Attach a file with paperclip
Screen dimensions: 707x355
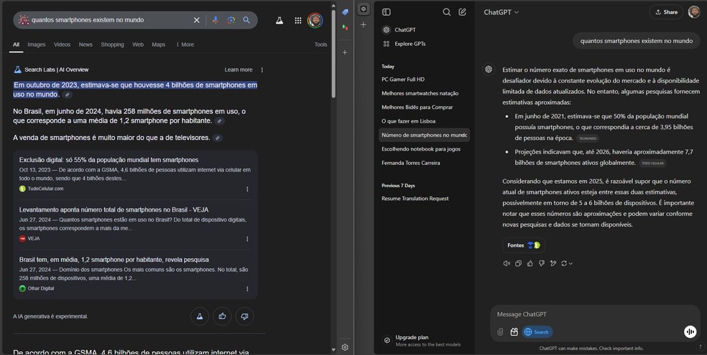(x=500, y=332)
